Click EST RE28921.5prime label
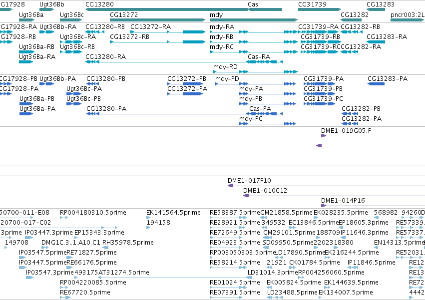Screen dimensions: 425x300 point(235,223)
